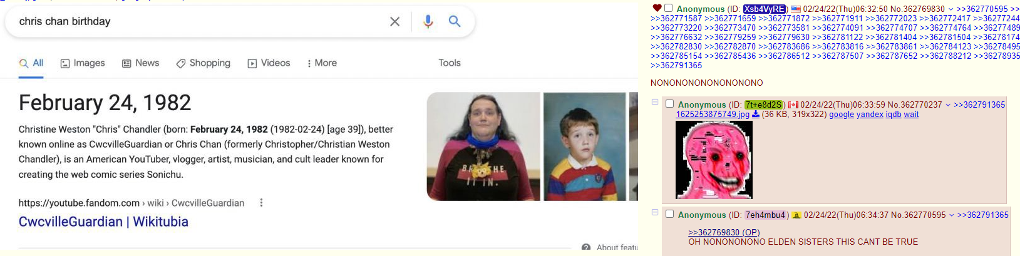The height and width of the screenshot is (256, 1020).
Task: Open the News results tab
Action: point(140,63)
